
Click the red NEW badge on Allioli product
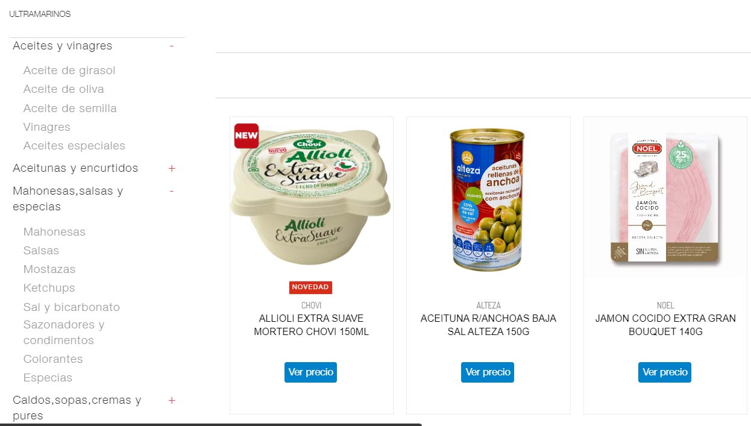click(x=246, y=136)
